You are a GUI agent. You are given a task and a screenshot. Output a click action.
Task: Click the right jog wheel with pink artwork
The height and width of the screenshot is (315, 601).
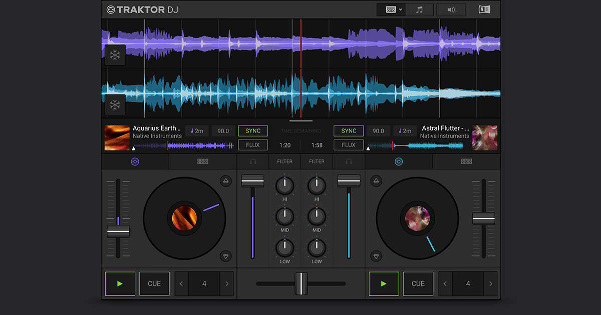pos(417,219)
